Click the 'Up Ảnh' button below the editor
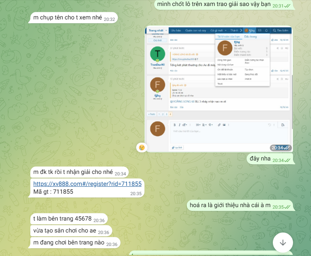 click(177, 148)
